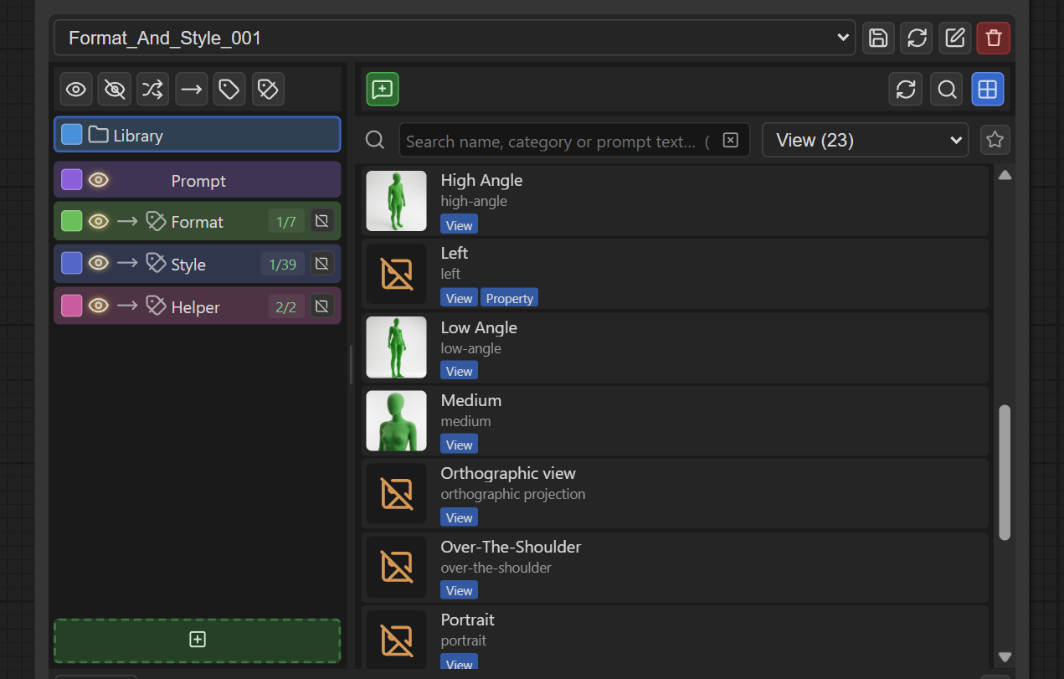1064x679 pixels.
Task: Click the View tag under Low Angle
Action: pos(459,371)
